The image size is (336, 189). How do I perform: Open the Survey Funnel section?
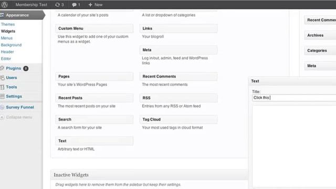click(20, 107)
